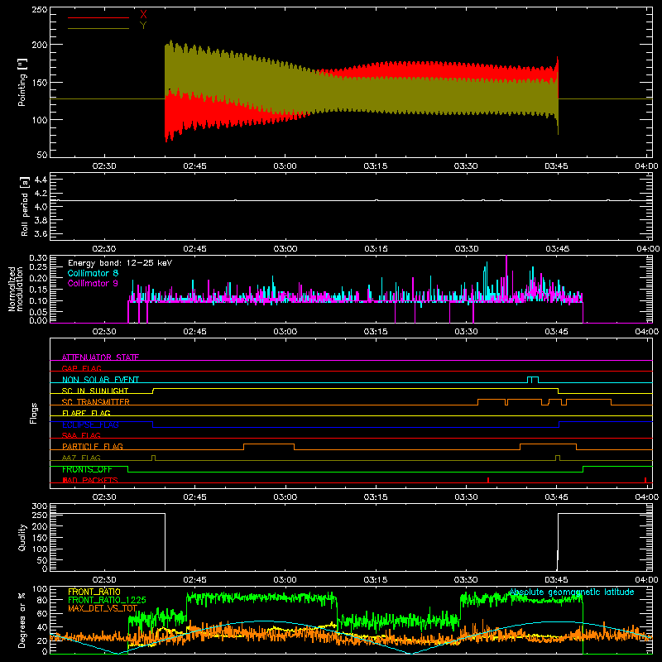
Task: Click the Collimator 8 legend label
Action: (93, 273)
